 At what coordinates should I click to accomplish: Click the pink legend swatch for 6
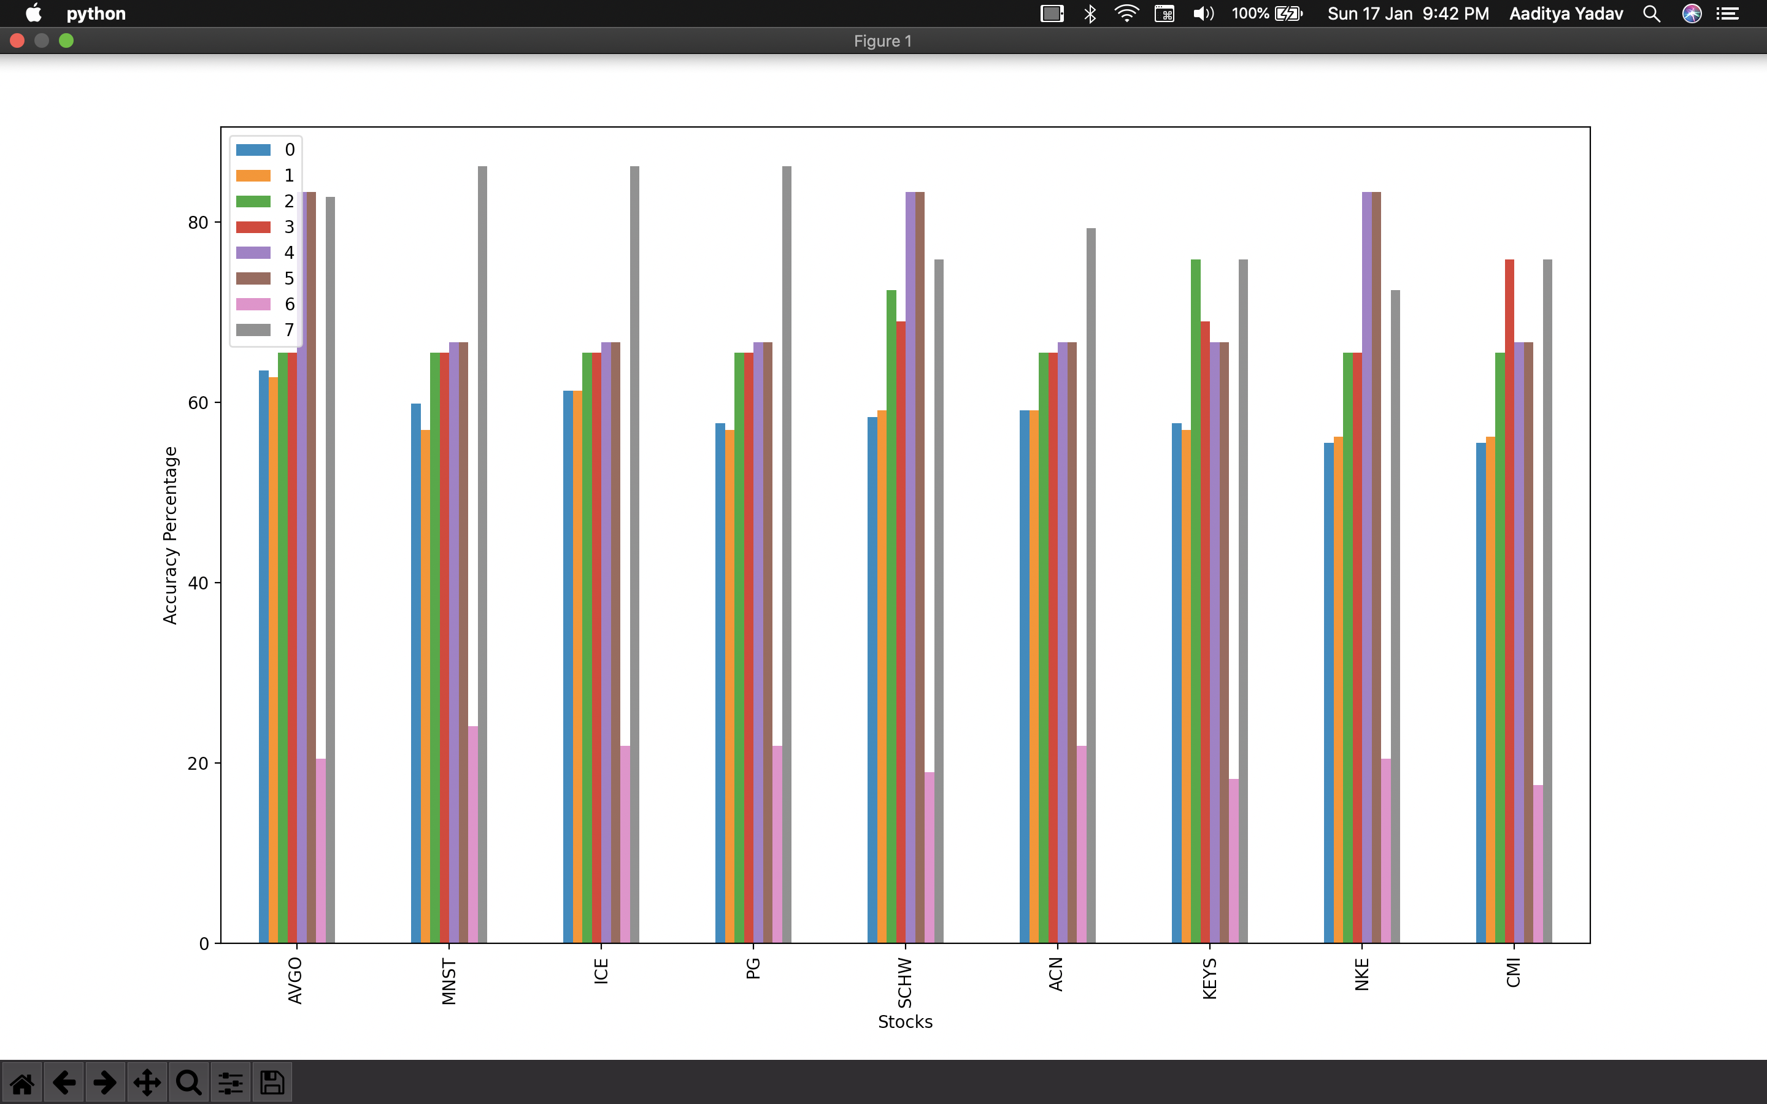(x=253, y=304)
